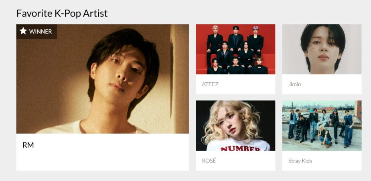Click the ATEEZ name label
Screen dimensions: 371x181
[x=210, y=84]
